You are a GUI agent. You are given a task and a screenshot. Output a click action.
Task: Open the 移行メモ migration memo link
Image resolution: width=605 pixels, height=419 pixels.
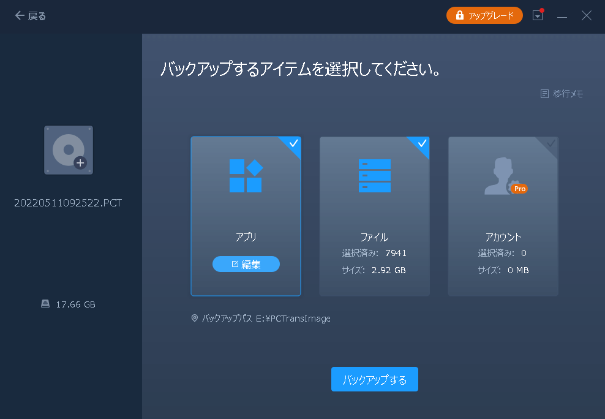click(x=562, y=94)
